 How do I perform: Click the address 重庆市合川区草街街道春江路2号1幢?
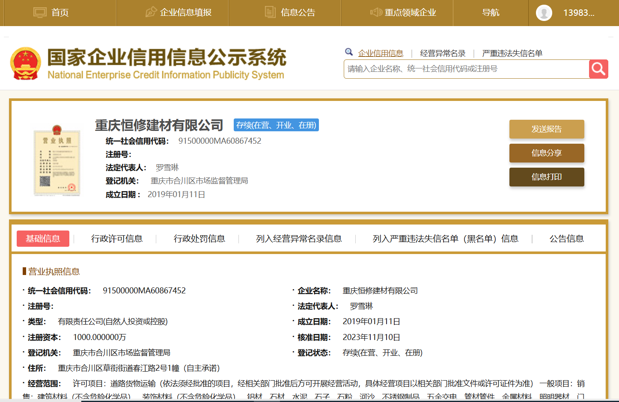(x=119, y=368)
